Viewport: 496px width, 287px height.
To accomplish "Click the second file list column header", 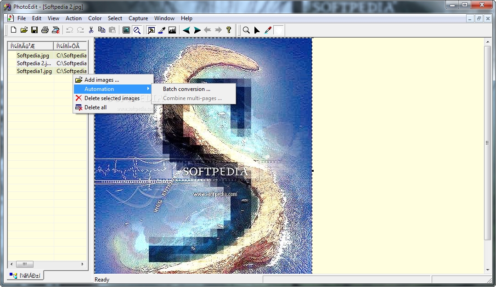I will 70,46.
